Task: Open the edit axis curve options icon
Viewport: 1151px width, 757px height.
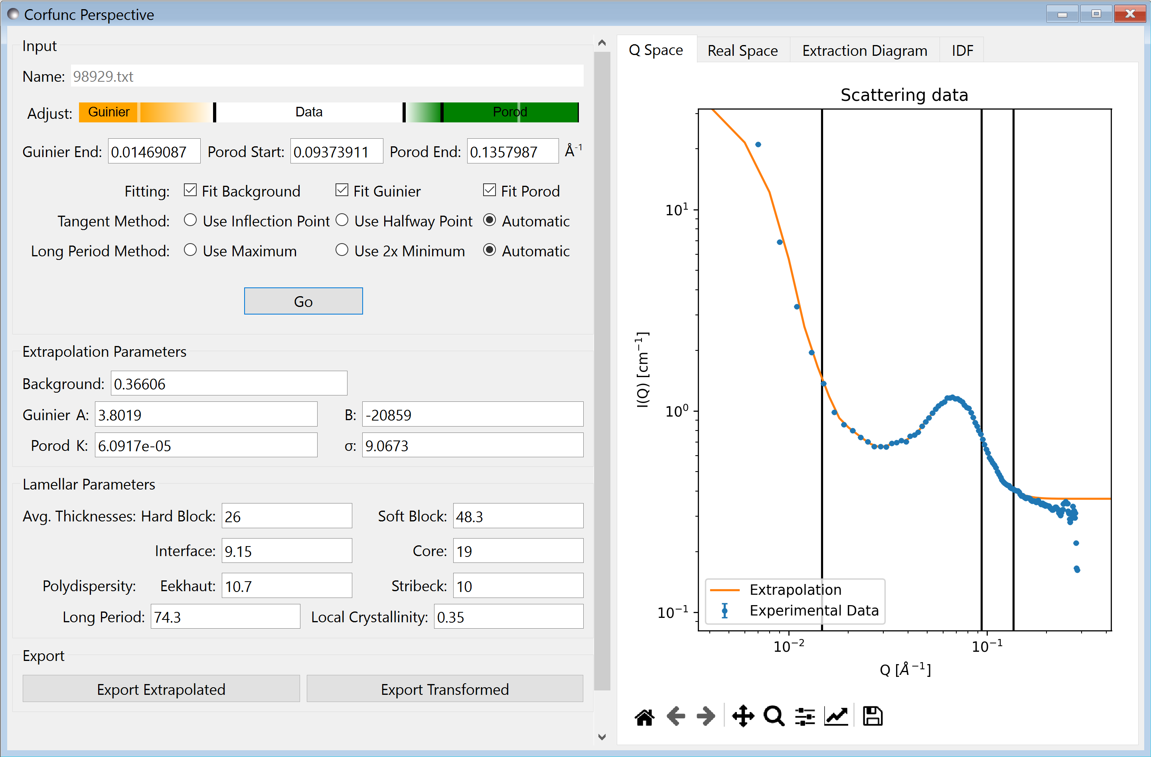Action: pyautogui.click(x=836, y=716)
